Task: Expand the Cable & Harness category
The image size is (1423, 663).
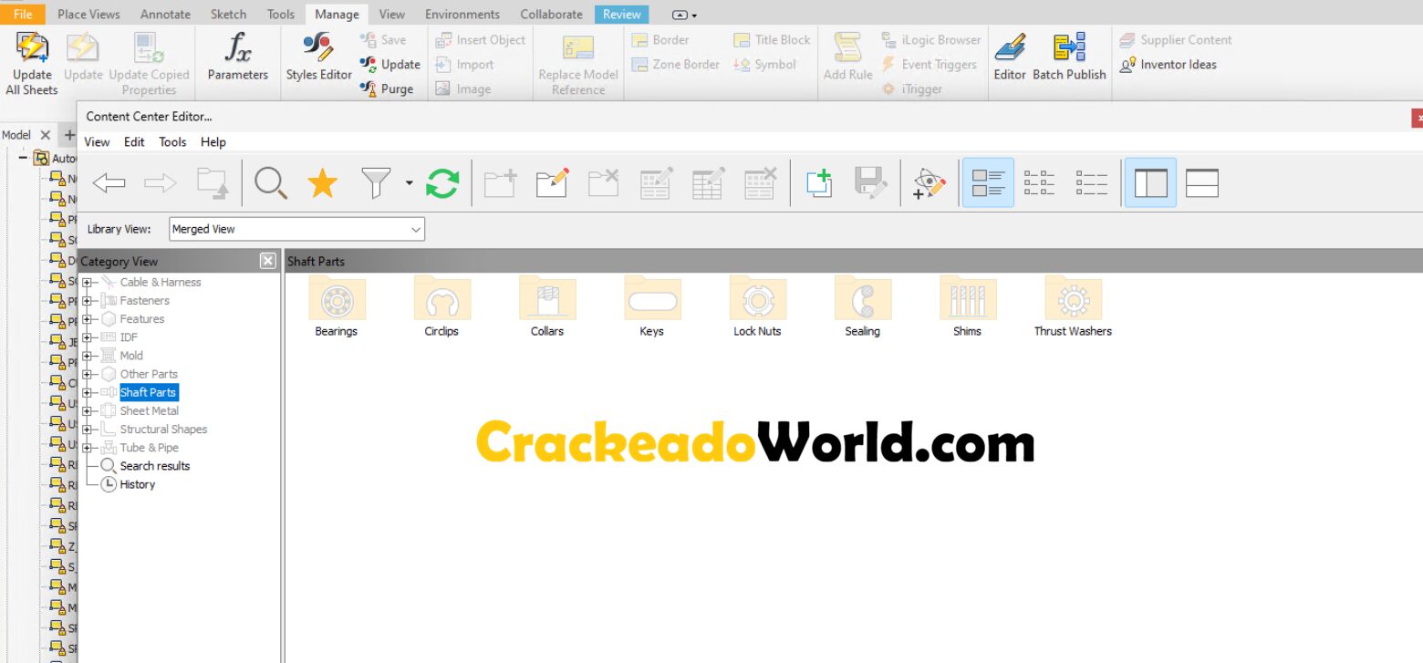Action: pos(88,283)
